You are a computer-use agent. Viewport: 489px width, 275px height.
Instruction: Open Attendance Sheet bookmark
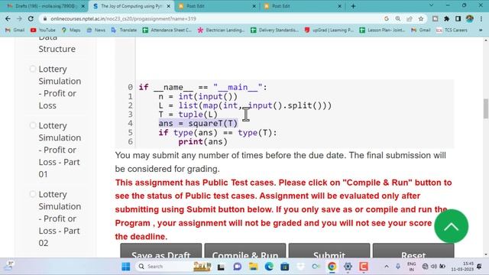(167, 30)
